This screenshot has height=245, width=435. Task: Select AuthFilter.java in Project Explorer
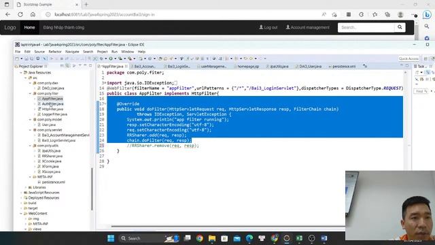pos(52,104)
